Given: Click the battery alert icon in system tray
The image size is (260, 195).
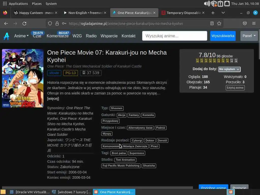Looking at the screenshot, I should coord(220,4).
